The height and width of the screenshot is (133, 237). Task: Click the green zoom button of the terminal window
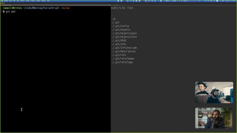click(x=4, y=3)
